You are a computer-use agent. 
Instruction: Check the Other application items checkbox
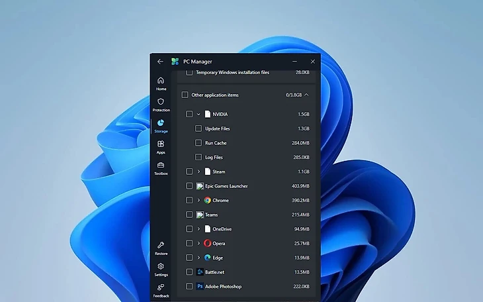[185, 95]
